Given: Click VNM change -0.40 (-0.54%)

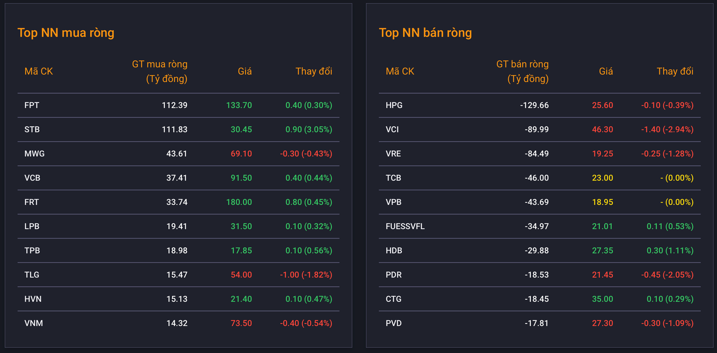Looking at the screenshot, I should [x=306, y=324].
